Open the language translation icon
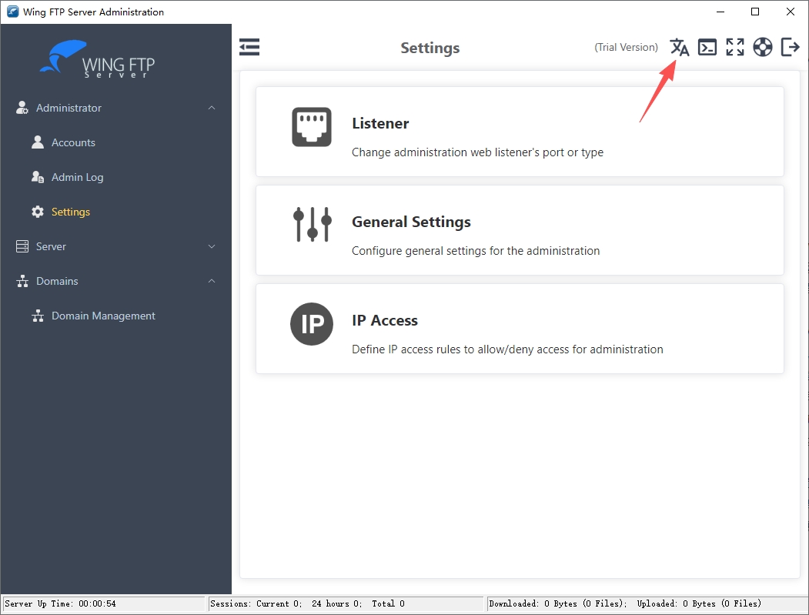Image resolution: width=809 pixels, height=615 pixels. point(680,48)
